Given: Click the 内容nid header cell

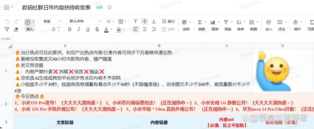Looking at the screenshot, I should (x=227, y=122).
